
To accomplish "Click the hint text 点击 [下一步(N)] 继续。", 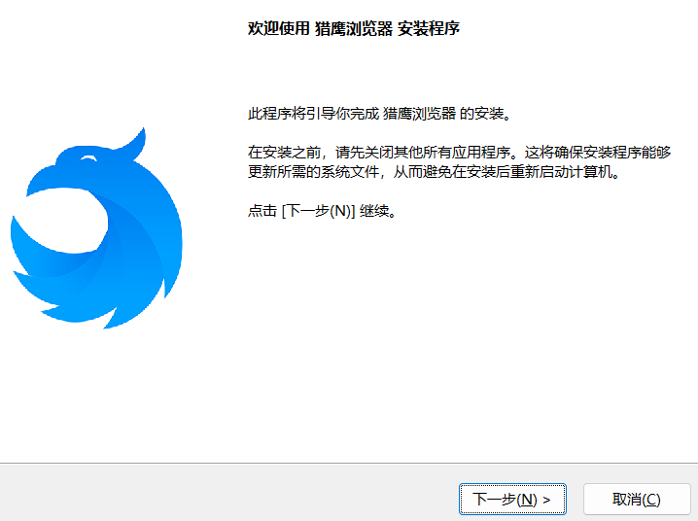I will coord(323,211).
